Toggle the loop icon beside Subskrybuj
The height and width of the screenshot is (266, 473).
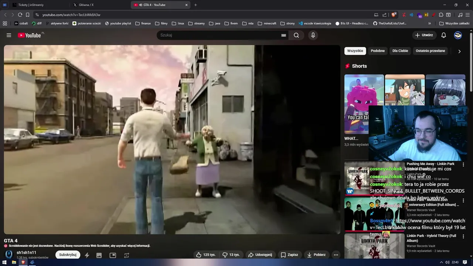pyautogui.click(x=126, y=255)
